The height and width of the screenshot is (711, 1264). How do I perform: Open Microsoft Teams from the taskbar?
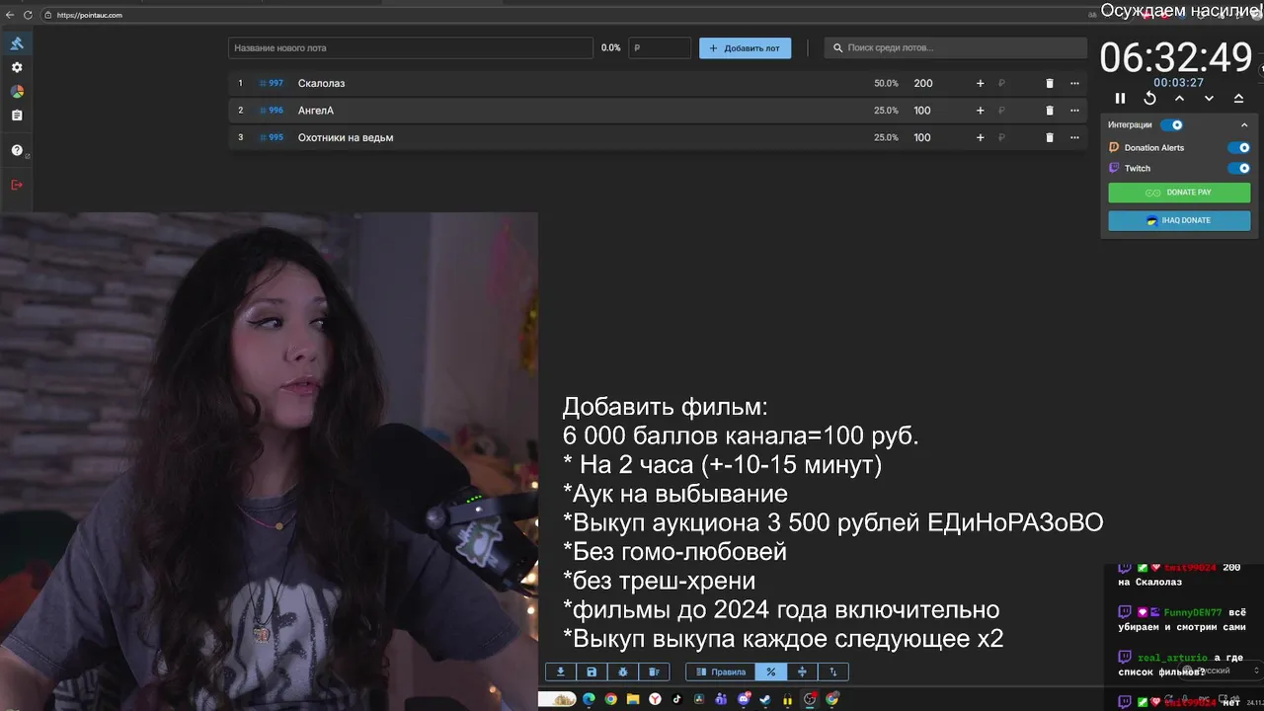(x=721, y=699)
